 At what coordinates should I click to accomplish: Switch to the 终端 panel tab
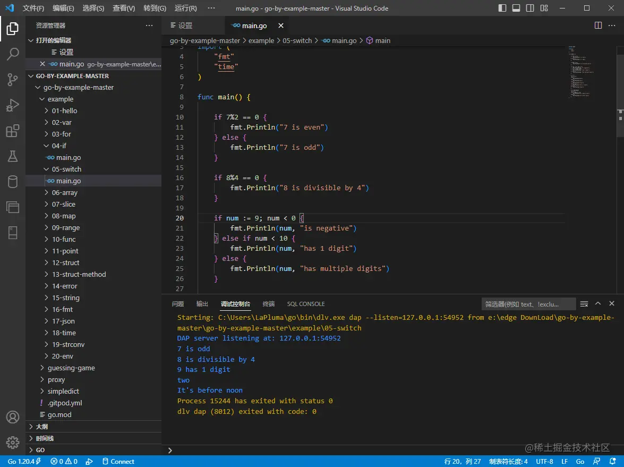269,304
